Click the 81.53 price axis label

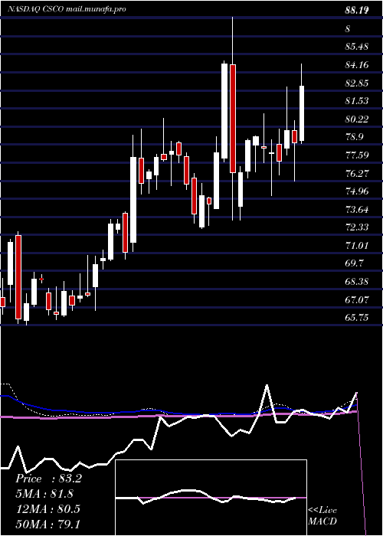pyautogui.click(x=357, y=101)
